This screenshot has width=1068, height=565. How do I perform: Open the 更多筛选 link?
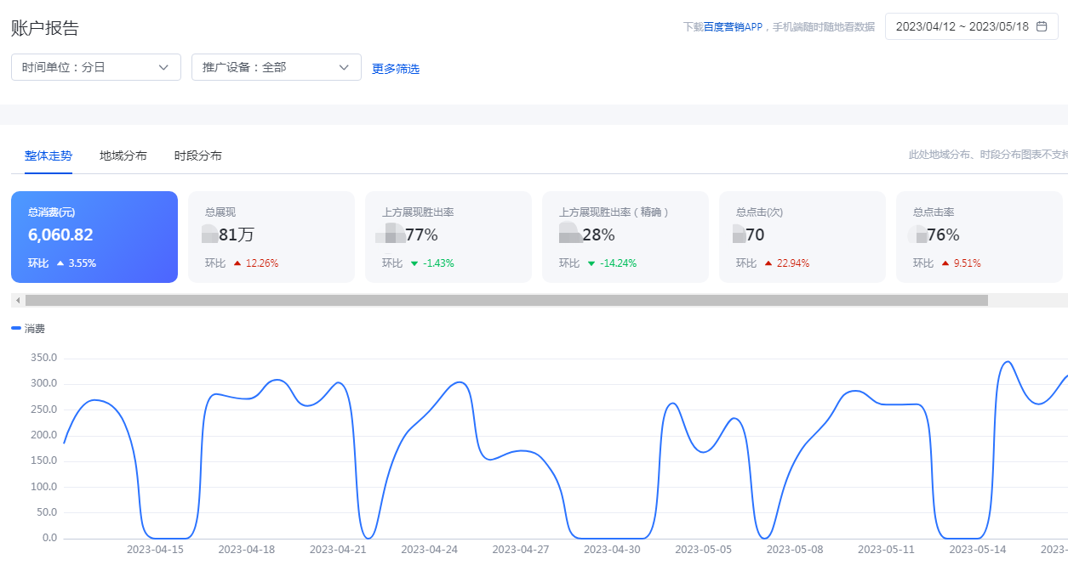click(396, 69)
